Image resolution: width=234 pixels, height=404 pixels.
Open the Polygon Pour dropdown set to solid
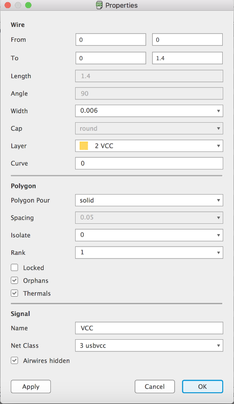pyautogui.click(x=149, y=200)
